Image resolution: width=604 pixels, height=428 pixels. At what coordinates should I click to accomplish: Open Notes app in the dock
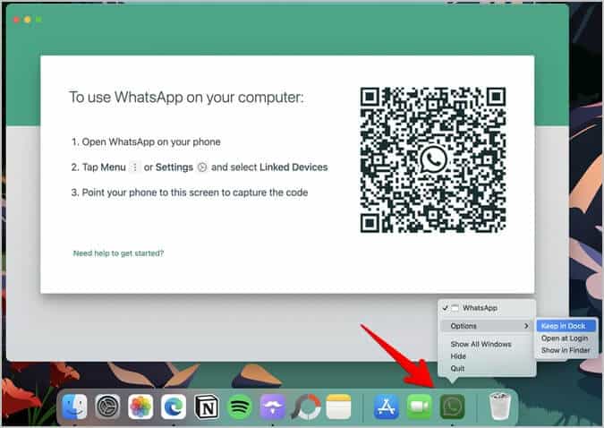point(338,407)
